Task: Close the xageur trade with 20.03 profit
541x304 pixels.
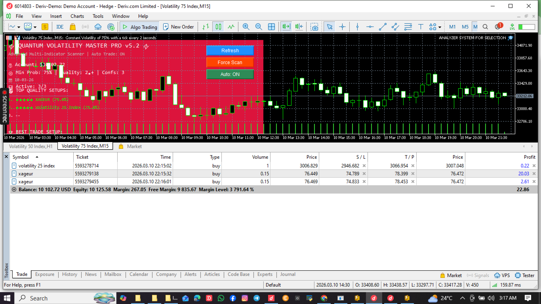Action: [533, 174]
